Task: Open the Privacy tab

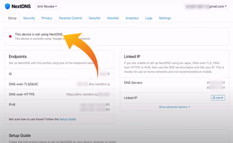Action: point(47,18)
